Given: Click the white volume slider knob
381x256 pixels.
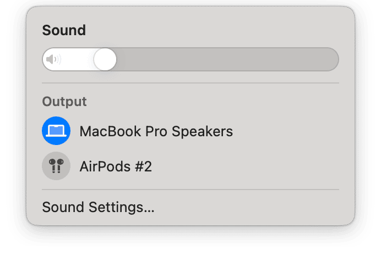Looking at the screenshot, I should coord(105,59).
